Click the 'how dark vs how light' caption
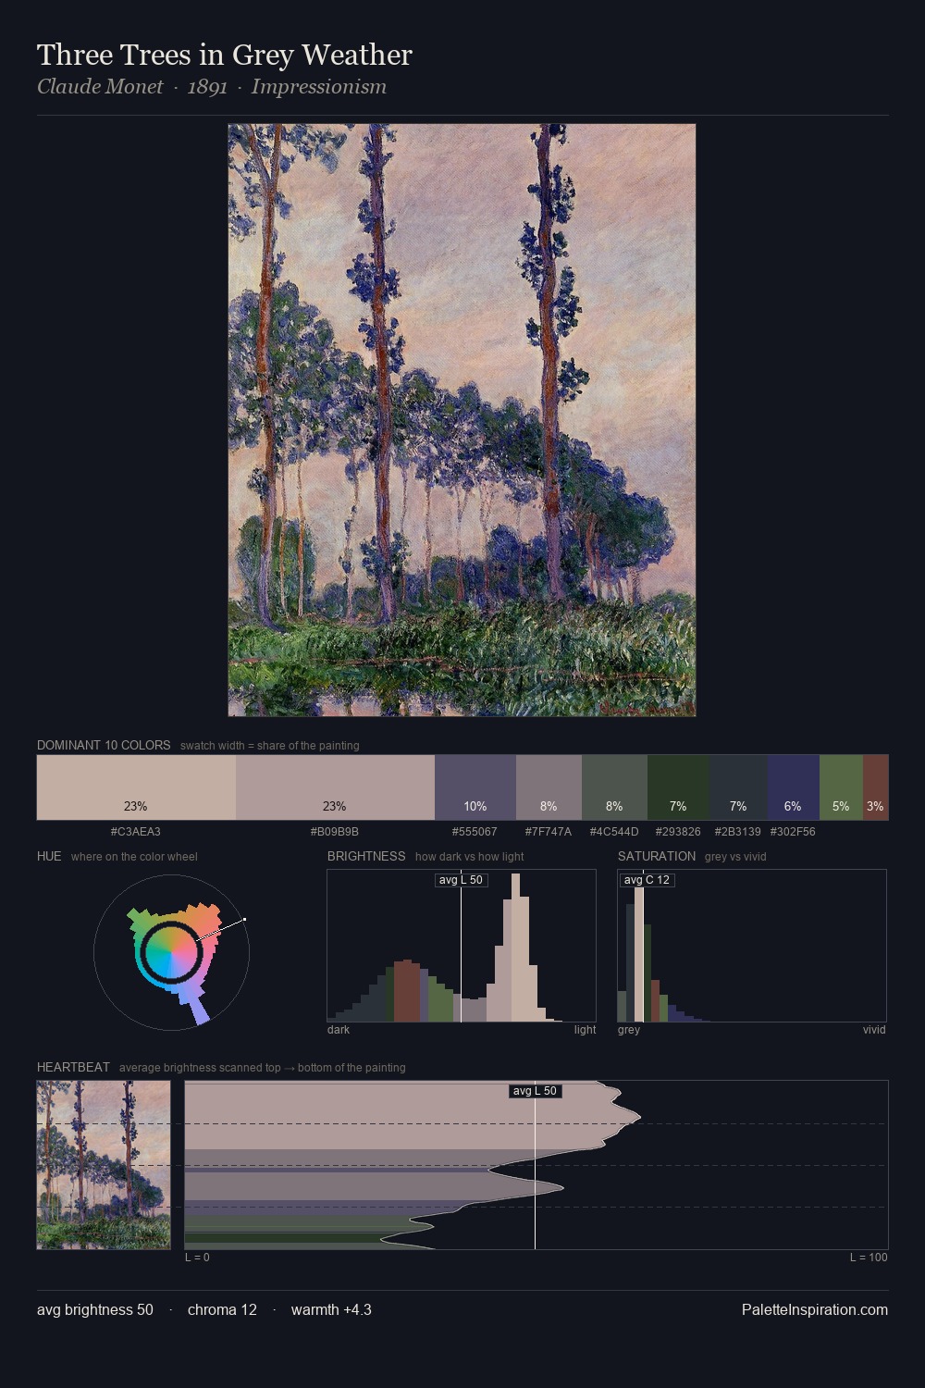This screenshot has width=925, height=1388. coord(470,857)
